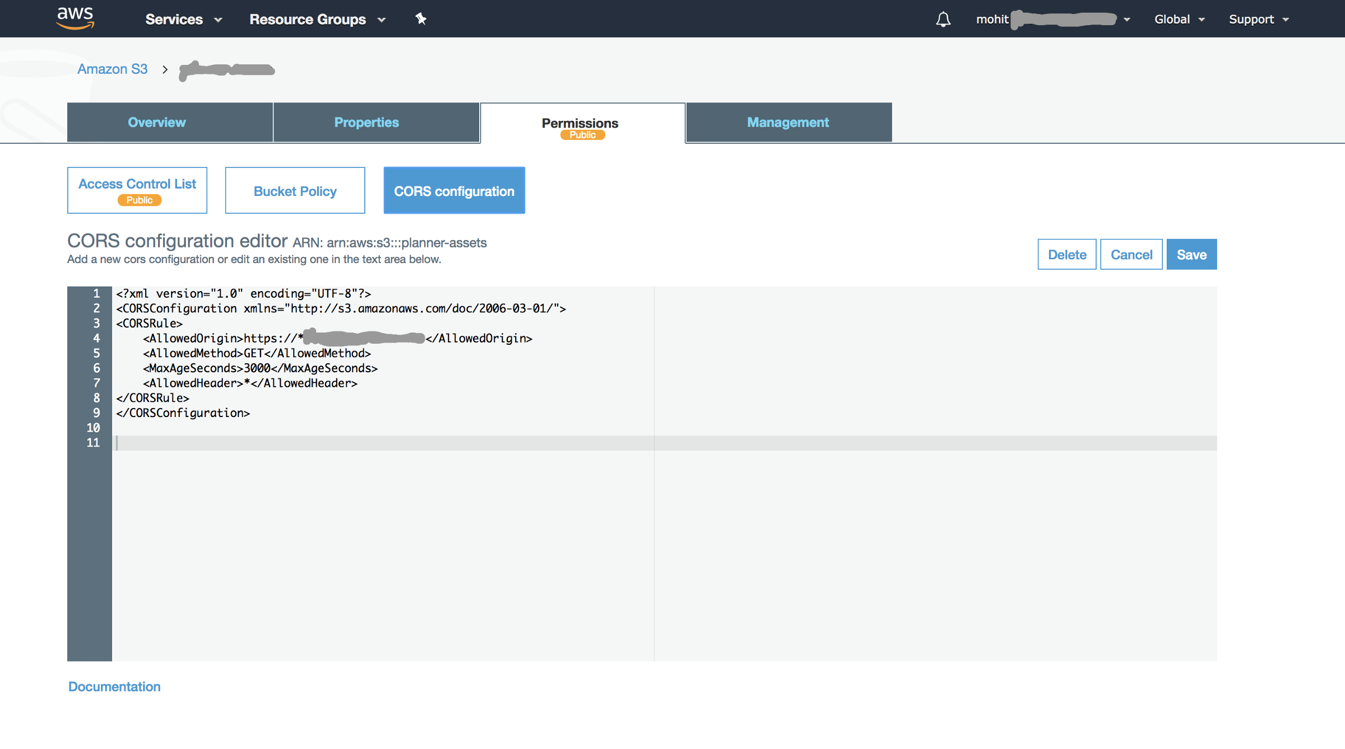Click the Cancel button

click(1131, 255)
